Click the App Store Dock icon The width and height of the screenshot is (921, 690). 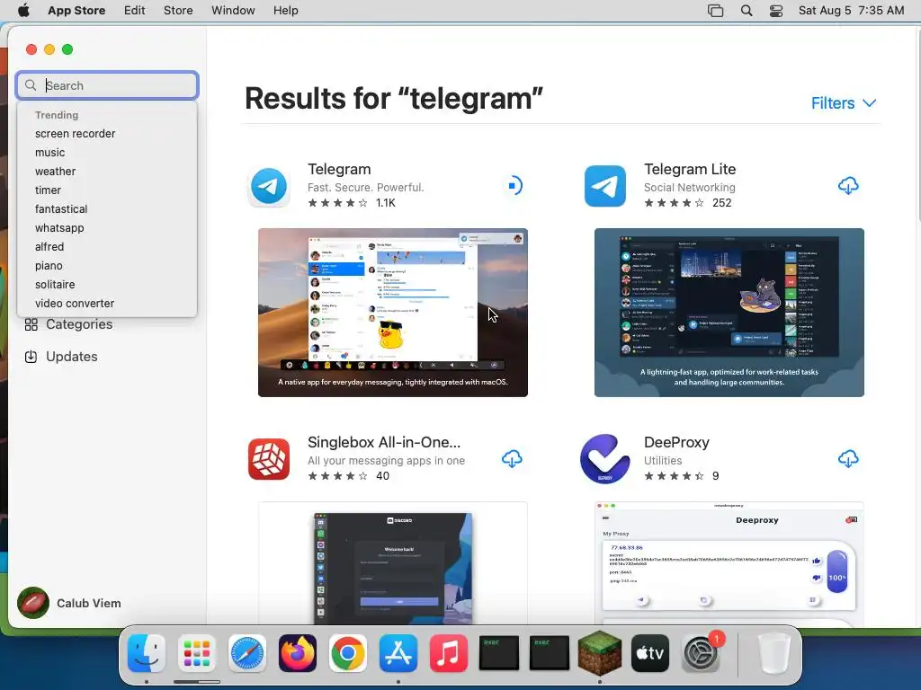click(398, 653)
